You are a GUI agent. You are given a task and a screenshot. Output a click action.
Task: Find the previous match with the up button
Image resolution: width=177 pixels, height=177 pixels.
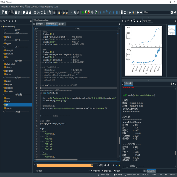point(105,165)
